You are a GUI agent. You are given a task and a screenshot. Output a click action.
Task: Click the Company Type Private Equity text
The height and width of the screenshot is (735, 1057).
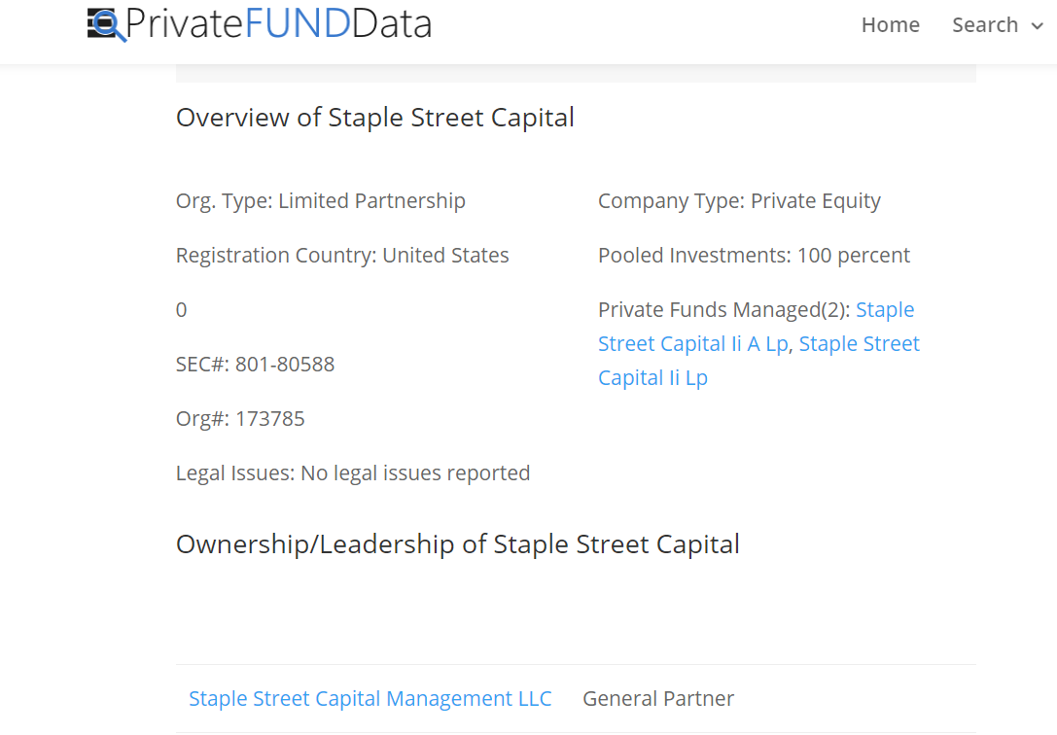point(739,201)
